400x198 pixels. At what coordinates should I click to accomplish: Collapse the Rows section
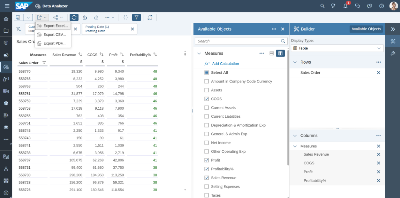(295, 62)
